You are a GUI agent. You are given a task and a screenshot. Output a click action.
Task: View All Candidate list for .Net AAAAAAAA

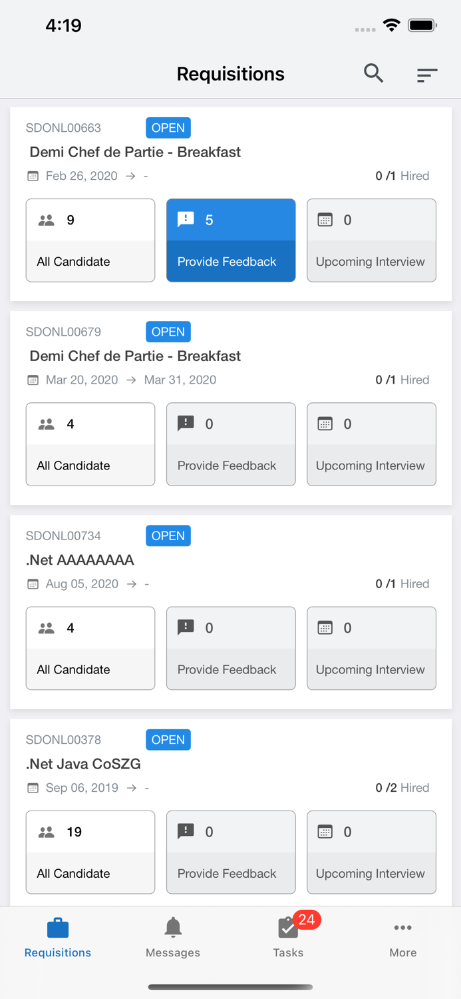(90, 648)
